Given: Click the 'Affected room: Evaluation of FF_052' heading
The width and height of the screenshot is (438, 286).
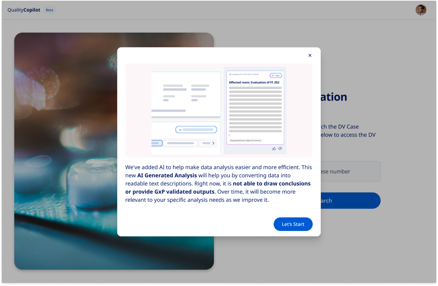Looking at the screenshot, I should point(254,83).
